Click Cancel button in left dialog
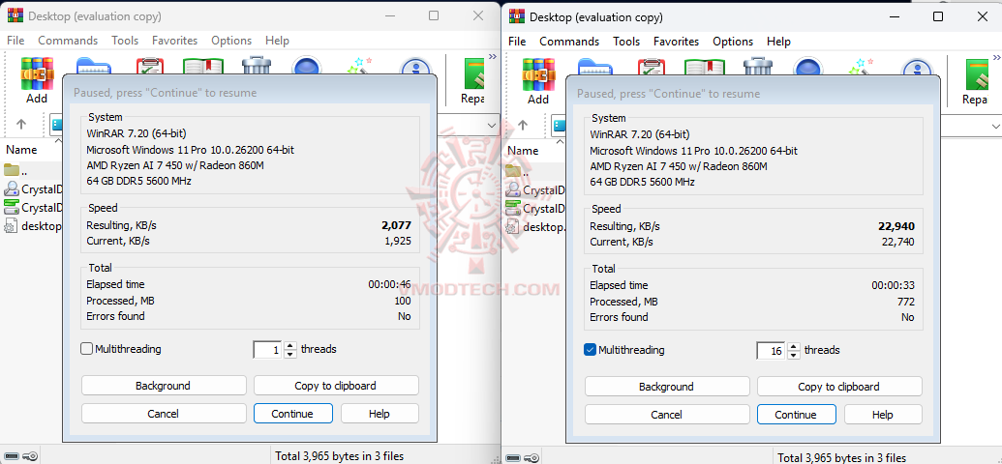Viewport: 1002px width, 464px height. 164,414
